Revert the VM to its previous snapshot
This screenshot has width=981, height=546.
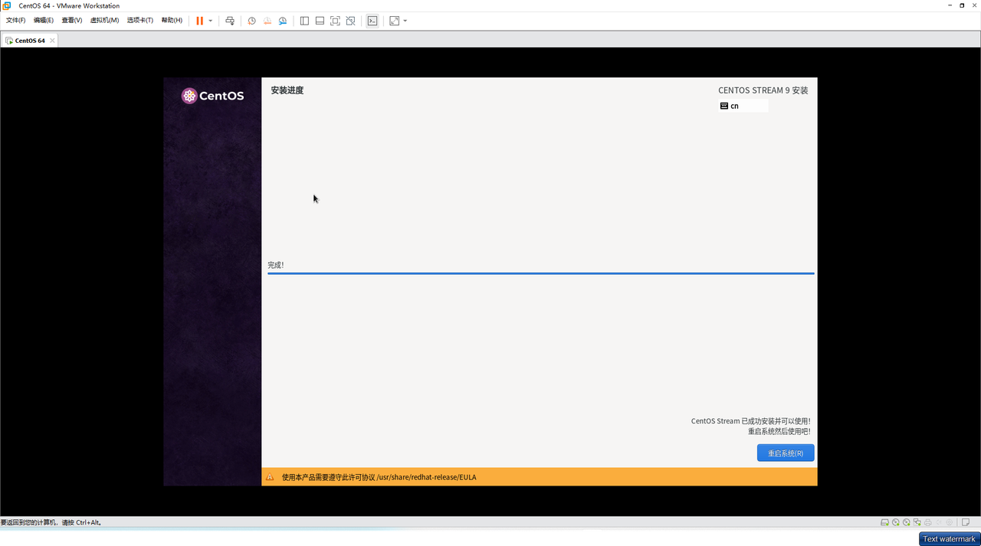point(267,21)
